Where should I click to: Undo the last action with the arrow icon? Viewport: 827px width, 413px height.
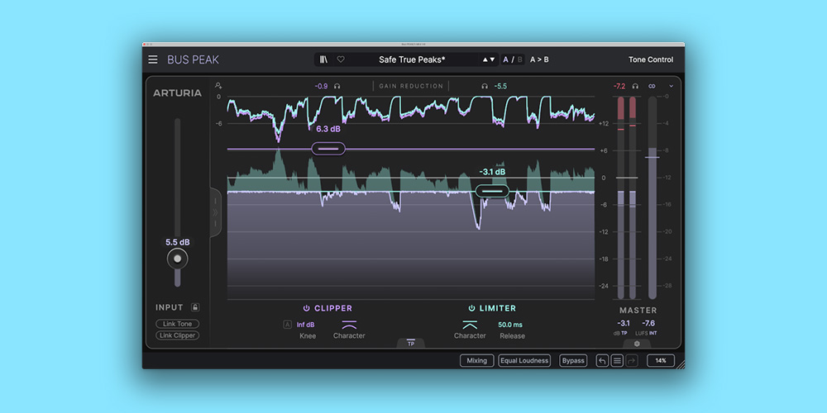[x=602, y=361]
